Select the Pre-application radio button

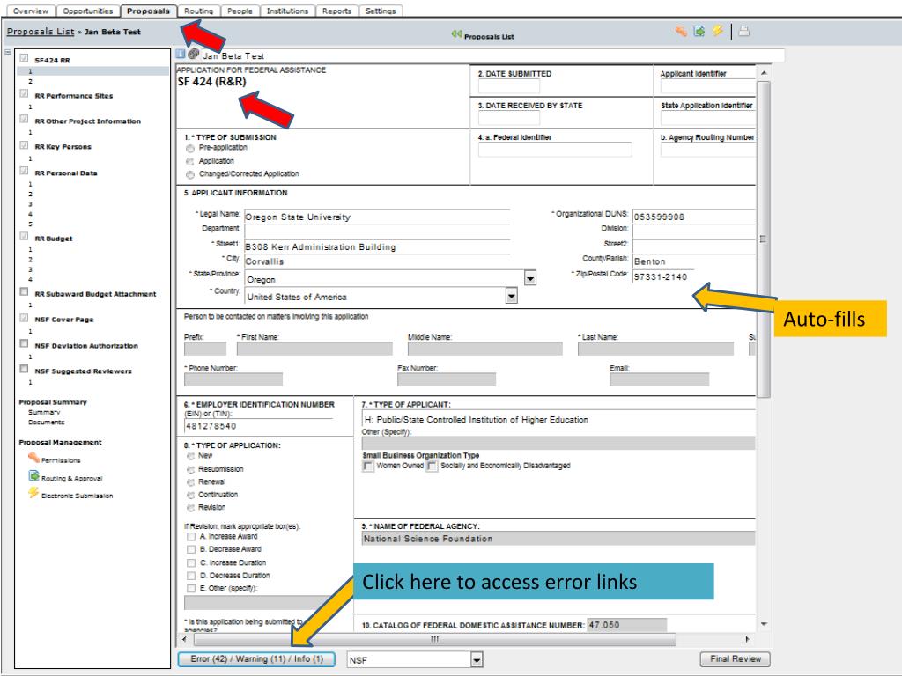(x=190, y=149)
